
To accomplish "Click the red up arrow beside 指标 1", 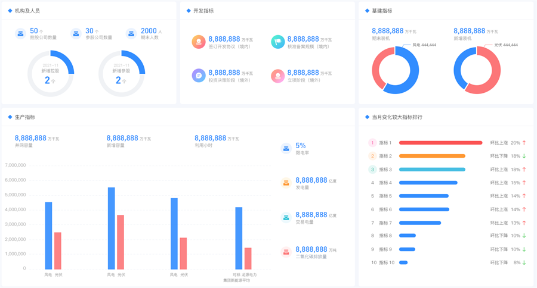I will [524, 143].
